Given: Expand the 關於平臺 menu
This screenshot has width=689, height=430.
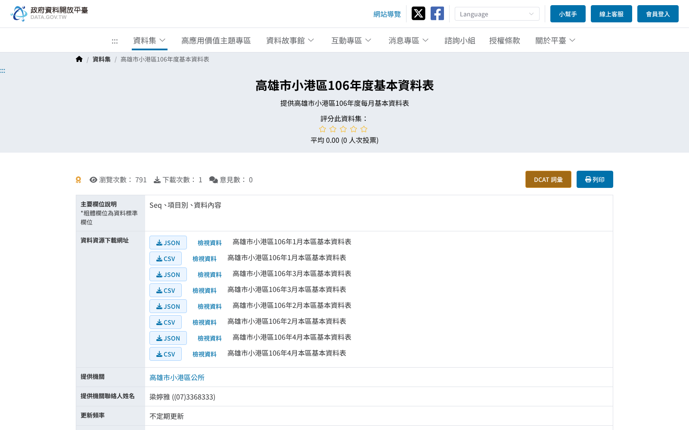Looking at the screenshot, I should (x=556, y=40).
